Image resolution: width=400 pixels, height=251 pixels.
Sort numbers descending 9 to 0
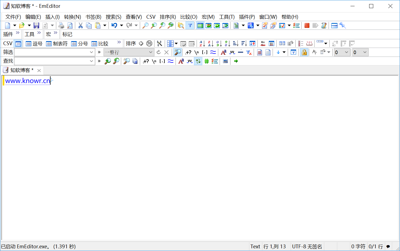coord(227,44)
